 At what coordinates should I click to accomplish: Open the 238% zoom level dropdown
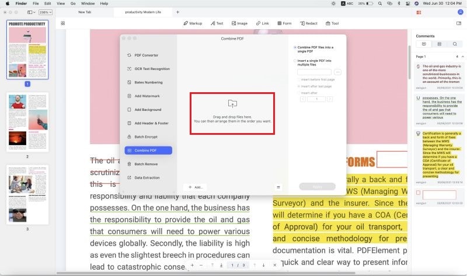click(x=46, y=12)
